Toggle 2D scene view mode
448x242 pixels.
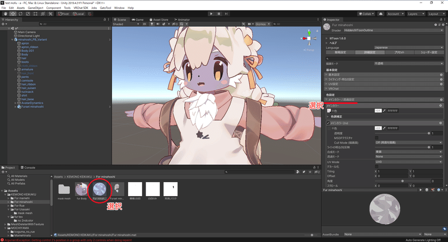coord(144,24)
